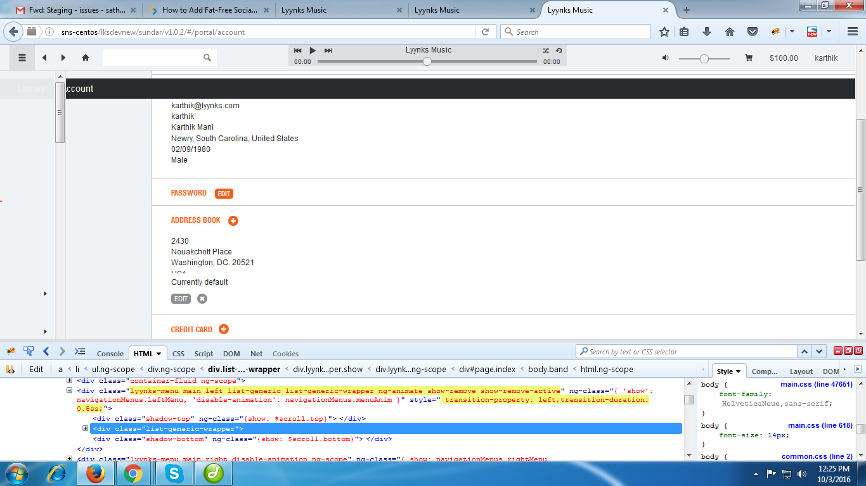Click the red 'new' extension icon
This screenshot has width=866, height=486.
click(x=811, y=32)
